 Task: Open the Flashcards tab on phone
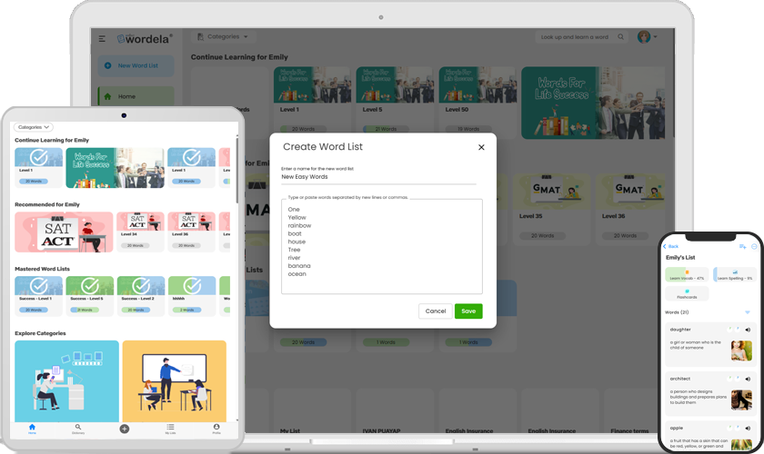pos(687,293)
